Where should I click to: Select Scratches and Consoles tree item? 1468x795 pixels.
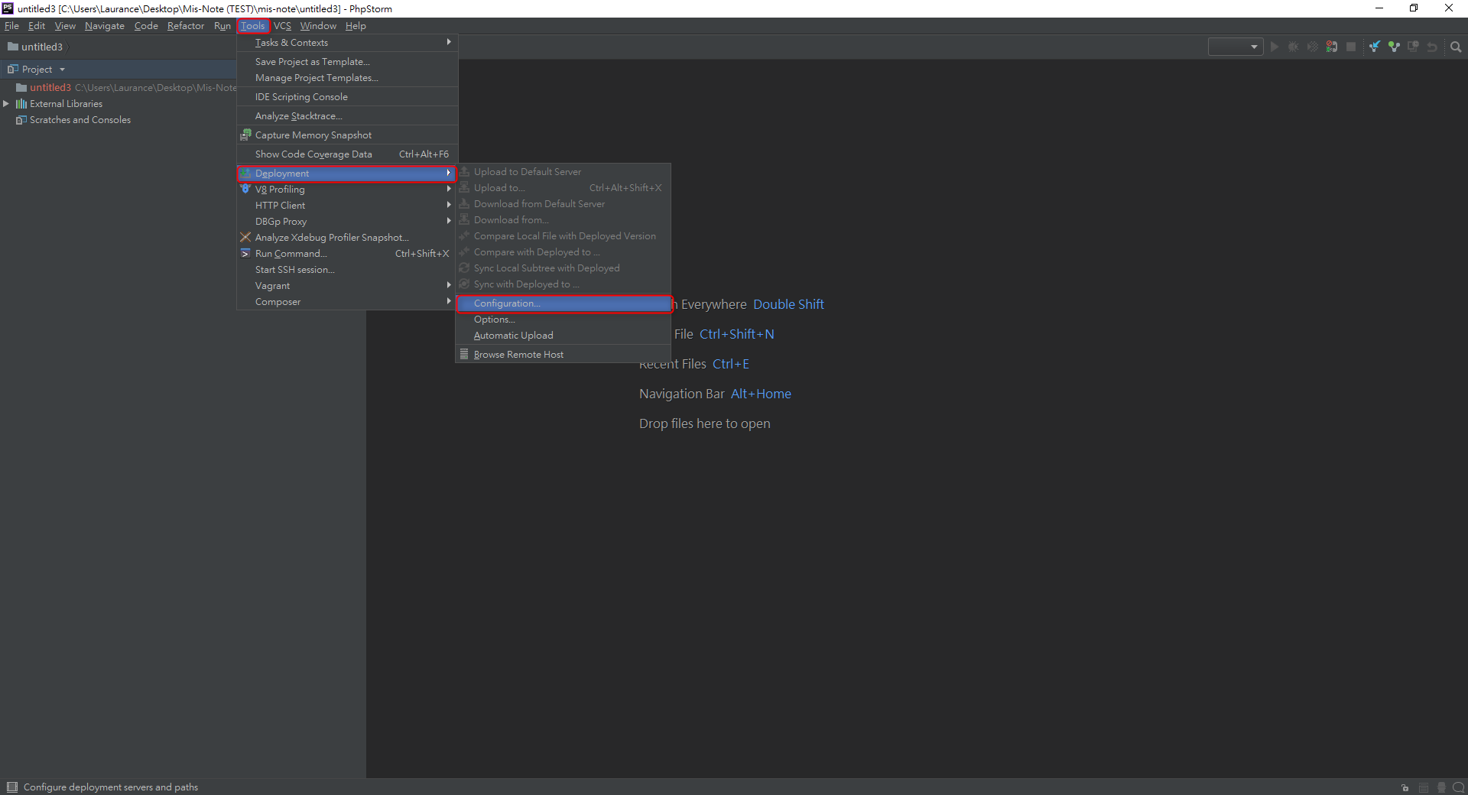(x=80, y=120)
